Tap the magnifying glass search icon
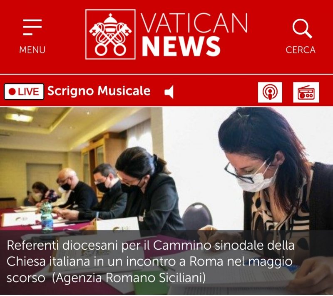This screenshot has height=296, width=333. pos(302,28)
